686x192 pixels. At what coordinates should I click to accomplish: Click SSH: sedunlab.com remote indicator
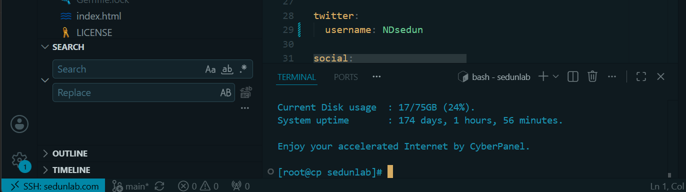[52, 186]
